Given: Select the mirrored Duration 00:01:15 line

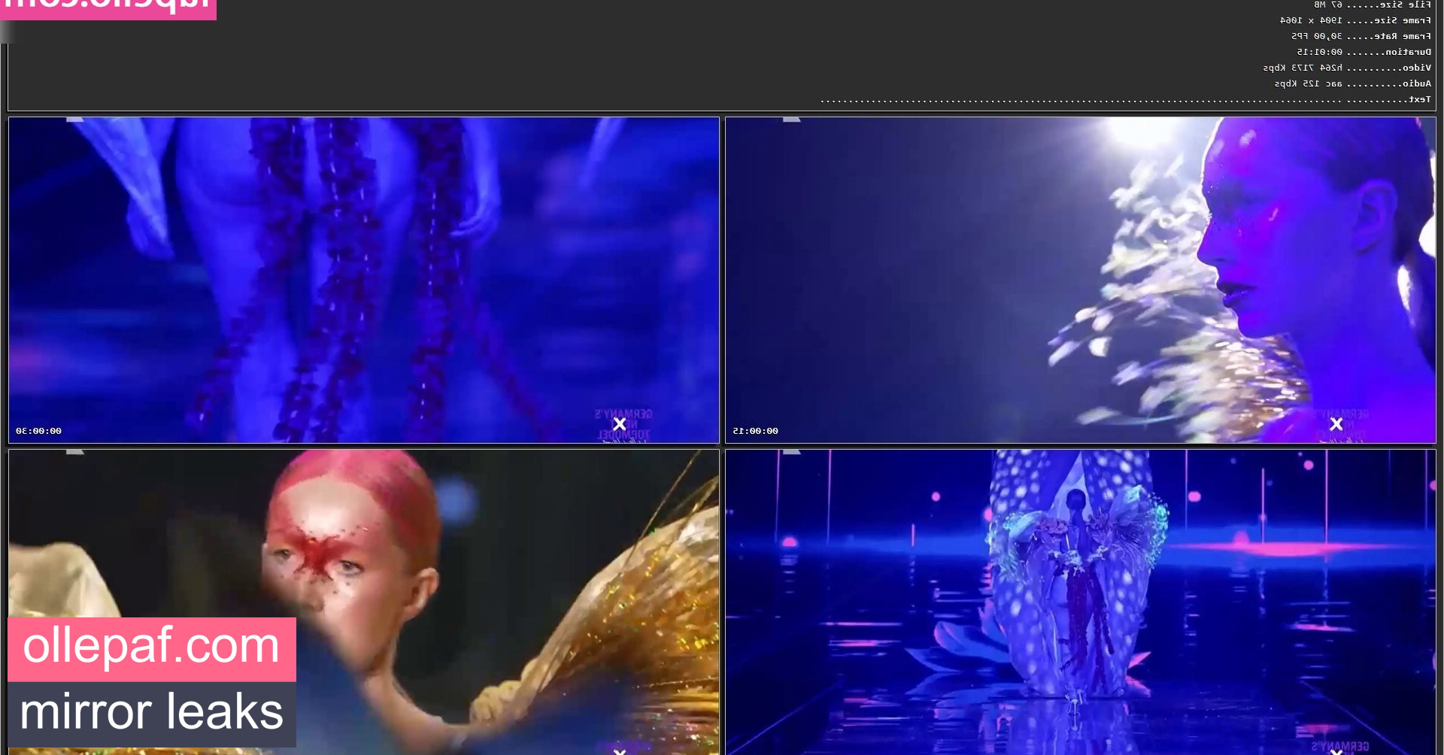Looking at the screenshot, I should pos(1364,52).
